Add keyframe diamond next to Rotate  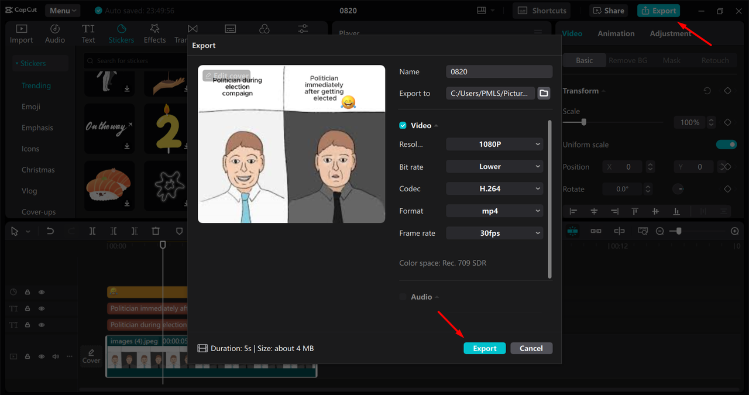pyautogui.click(x=727, y=189)
